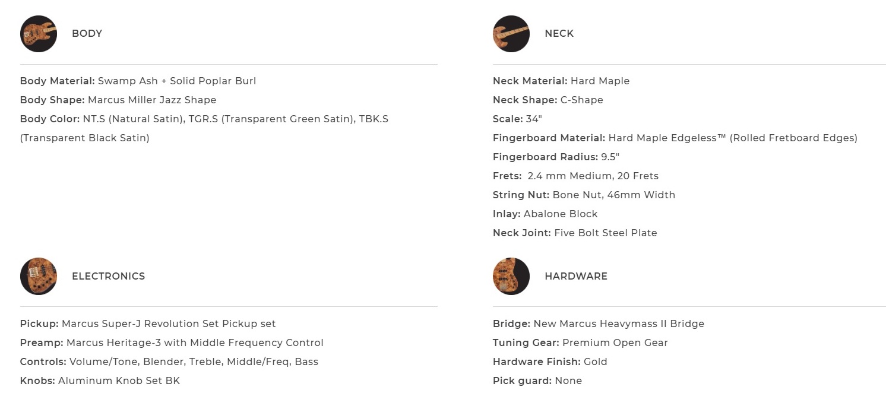Select the HARDWARE section heading
Image resolution: width=886 pixels, height=406 pixels.
(575, 276)
